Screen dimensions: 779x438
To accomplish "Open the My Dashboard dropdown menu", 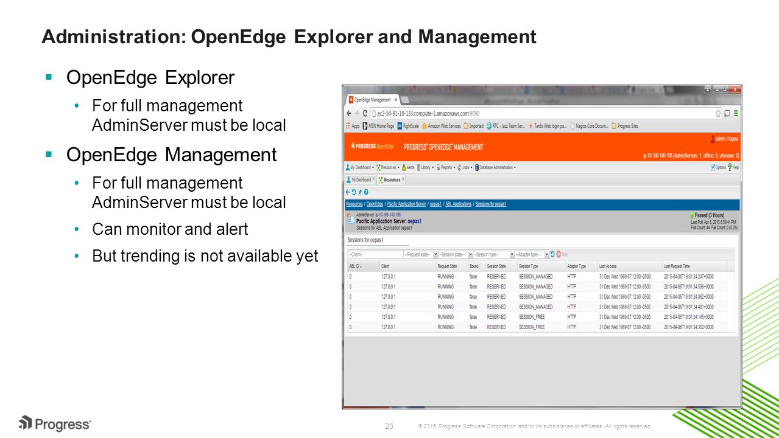I will coord(359,167).
